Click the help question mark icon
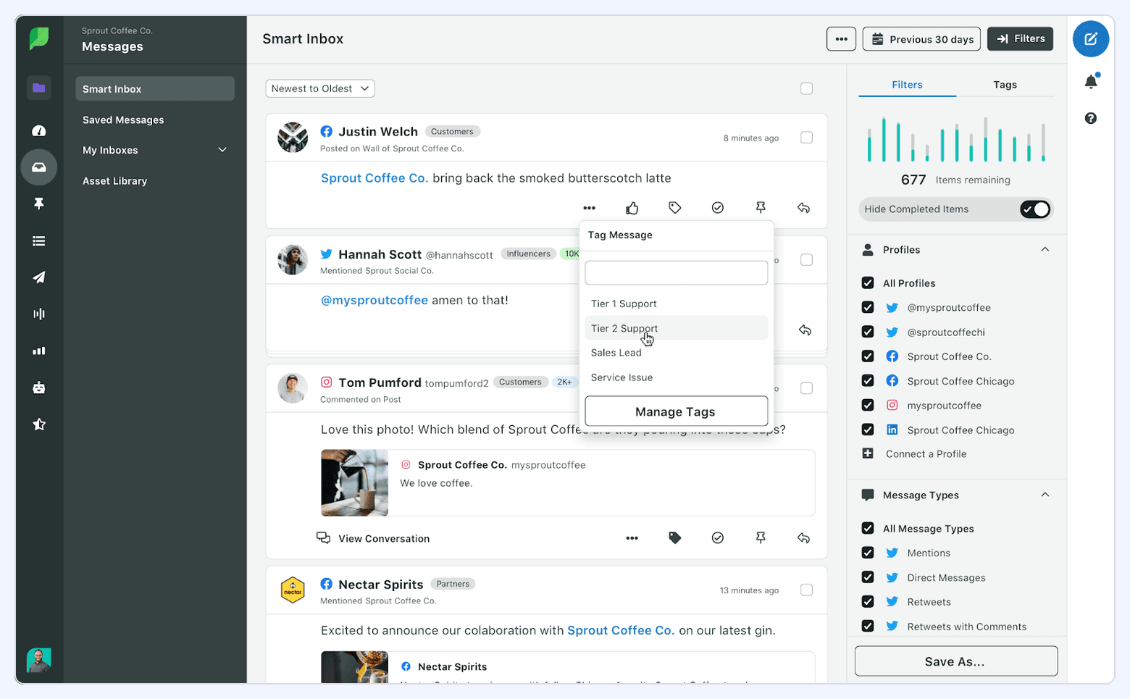Image resolution: width=1130 pixels, height=699 pixels. coord(1090,117)
